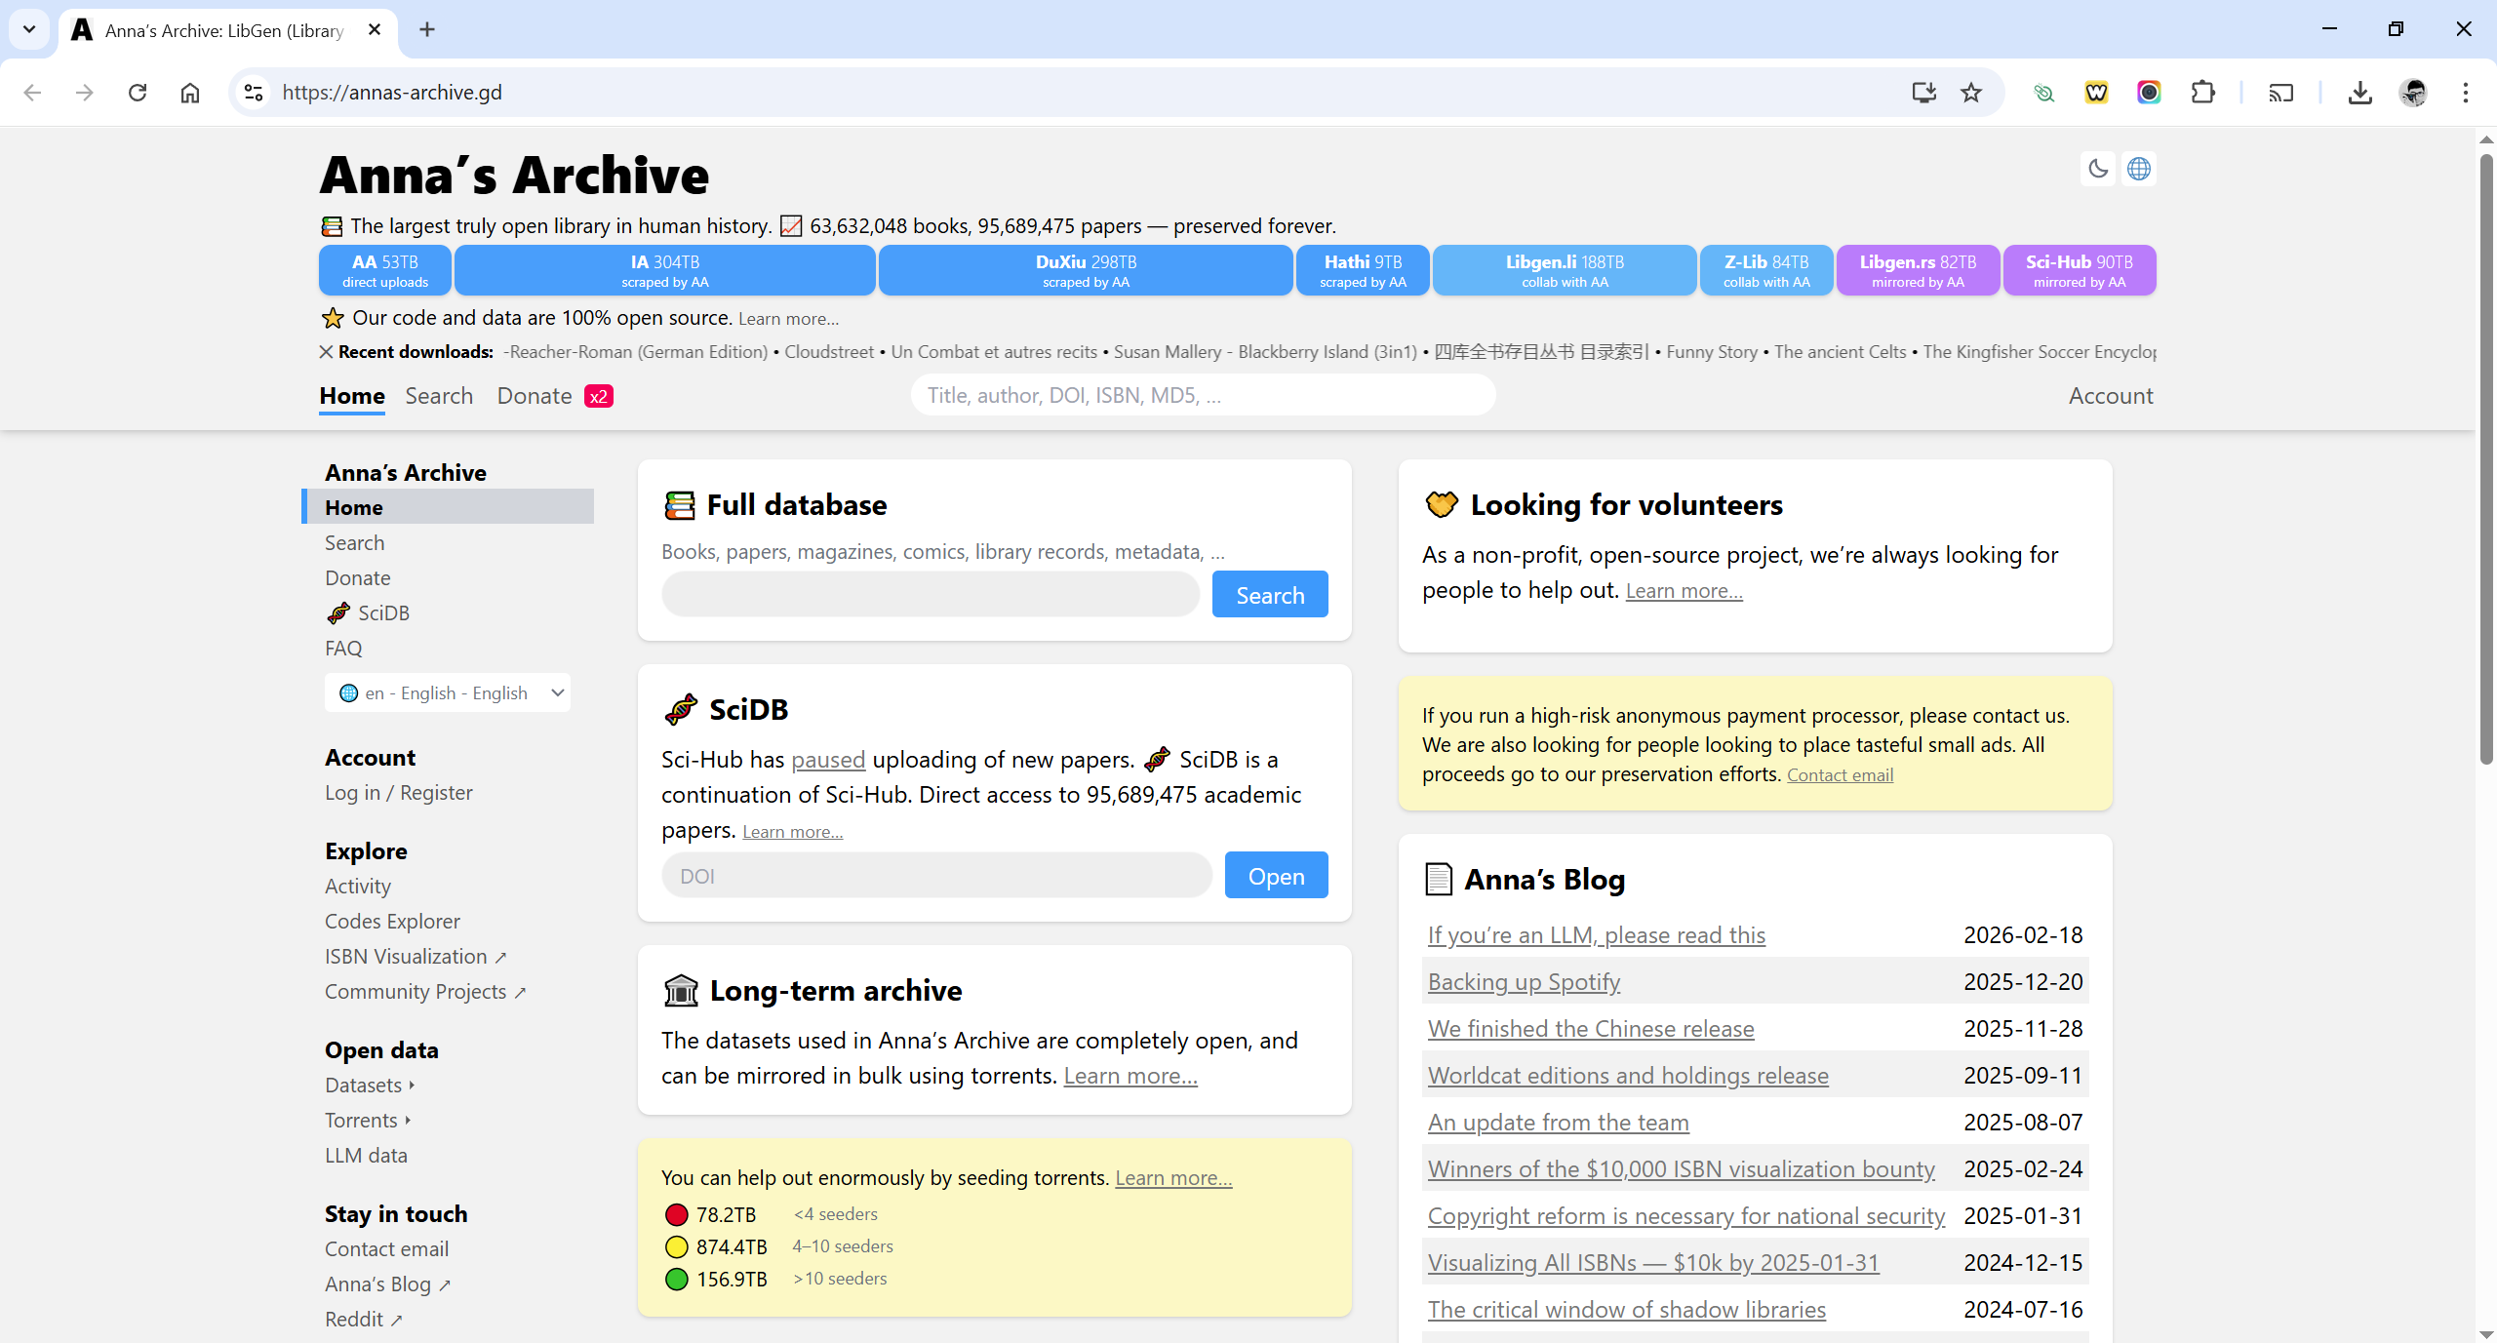
Task: Click the blue Search button in Full database
Action: 1269,595
